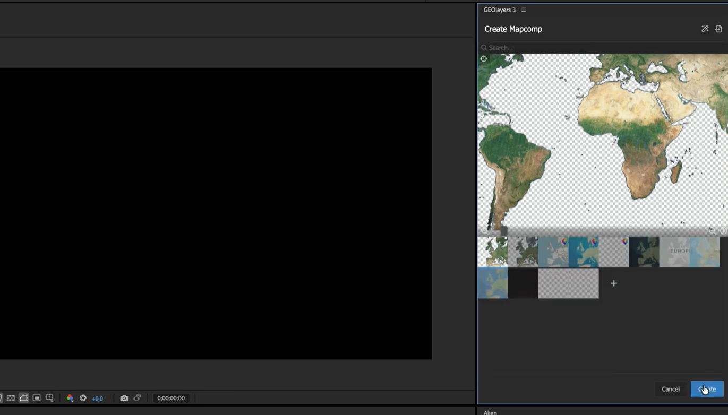Image resolution: width=728 pixels, height=415 pixels.
Task: Open the GEOlayers hamburger menu
Action: (x=524, y=10)
